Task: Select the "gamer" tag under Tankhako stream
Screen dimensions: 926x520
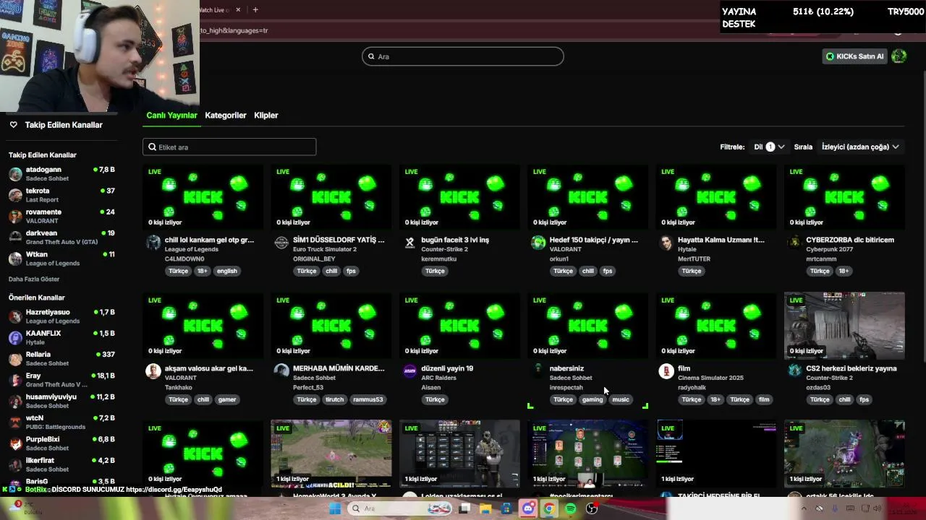Action: click(x=227, y=399)
